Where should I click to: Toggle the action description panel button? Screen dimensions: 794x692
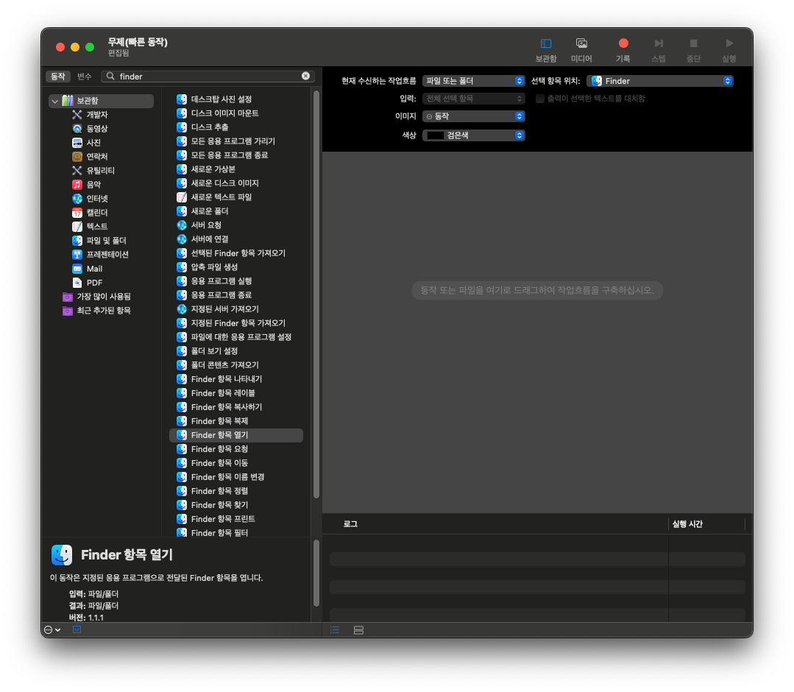click(77, 629)
